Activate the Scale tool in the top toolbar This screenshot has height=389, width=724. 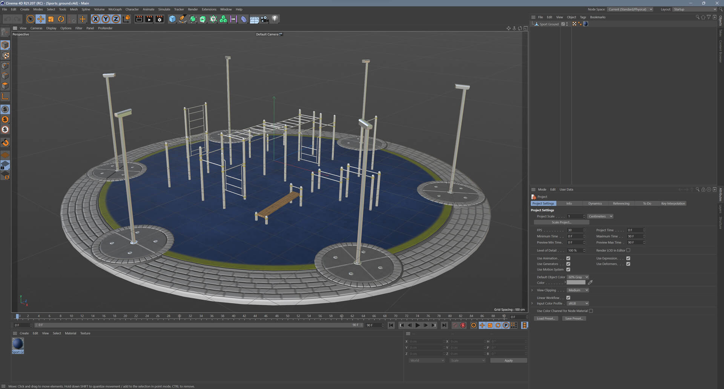[x=51, y=19]
